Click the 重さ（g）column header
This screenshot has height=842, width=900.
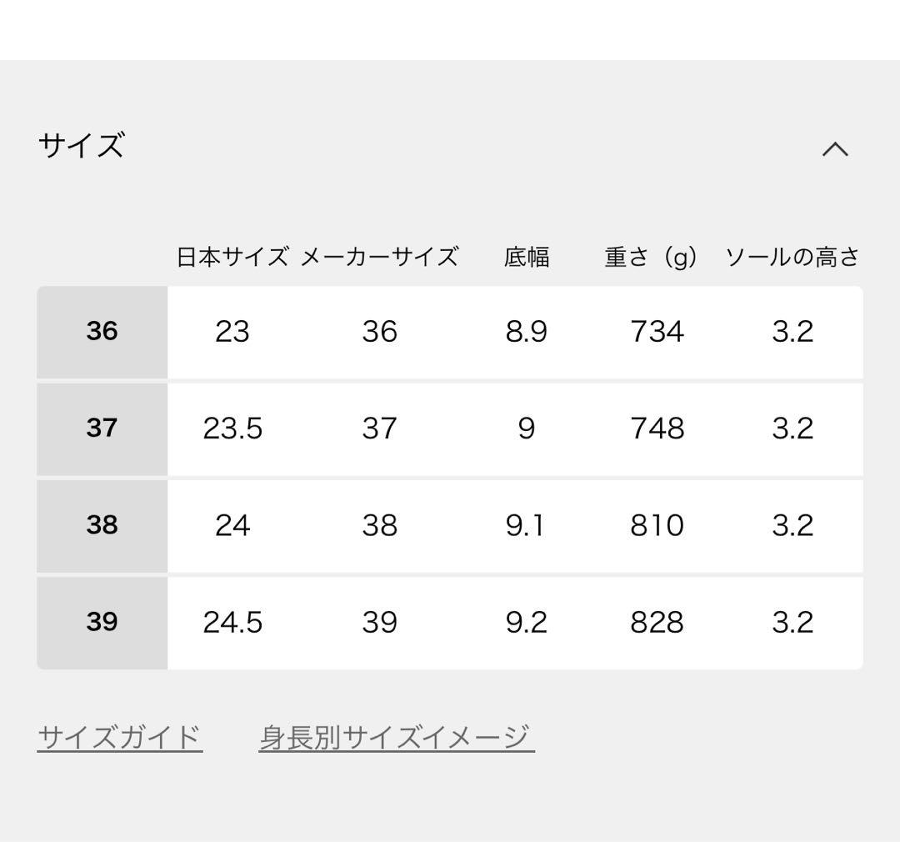point(649,257)
